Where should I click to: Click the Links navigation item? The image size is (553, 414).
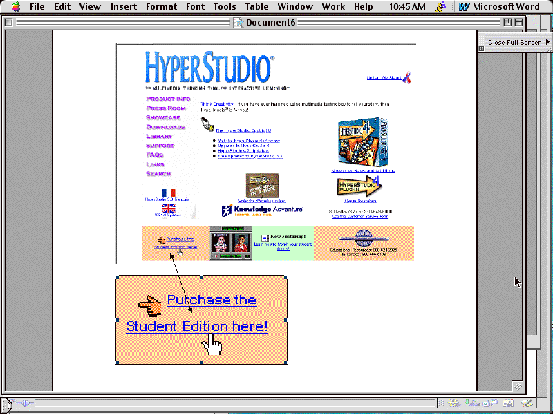pos(155,164)
